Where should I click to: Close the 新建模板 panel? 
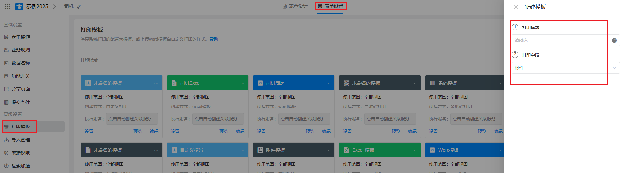tap(516, 7)
